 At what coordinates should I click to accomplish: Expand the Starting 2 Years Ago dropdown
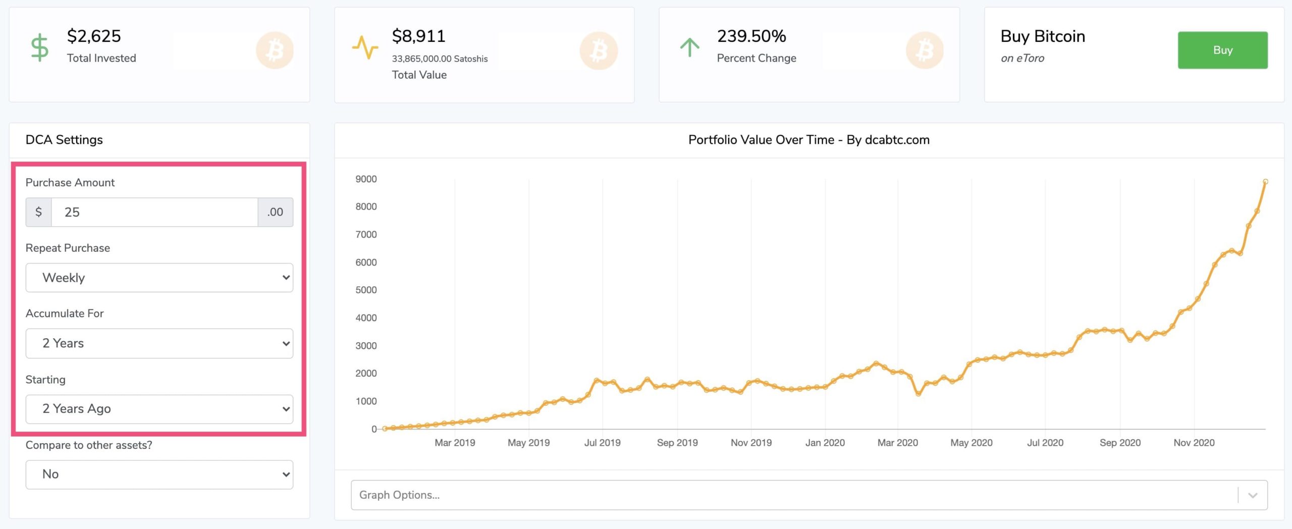pyautogui.click(x=159, y=409)
